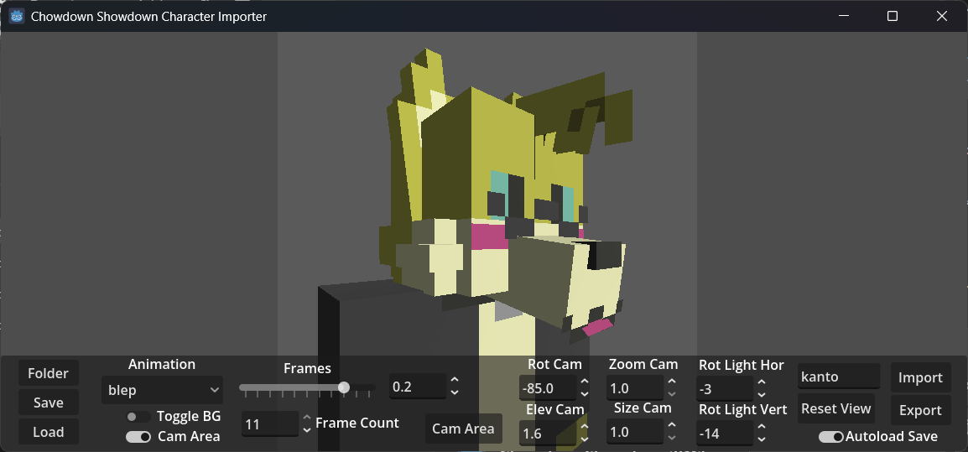The height and width of the screenshot is (452, 968).
Task: Increase the Zoom Cam value
Action: point(672,382)
